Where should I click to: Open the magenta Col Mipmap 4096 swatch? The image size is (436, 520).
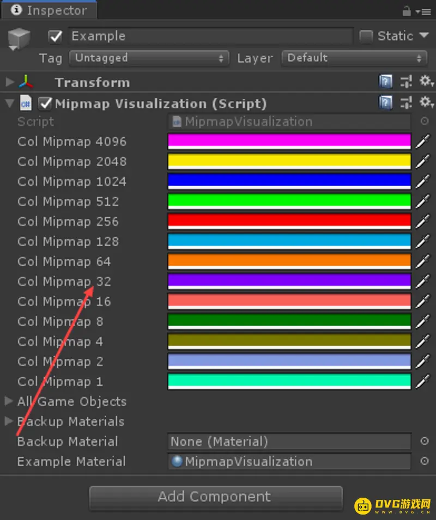pyautogui.click(x=289, y=142)
